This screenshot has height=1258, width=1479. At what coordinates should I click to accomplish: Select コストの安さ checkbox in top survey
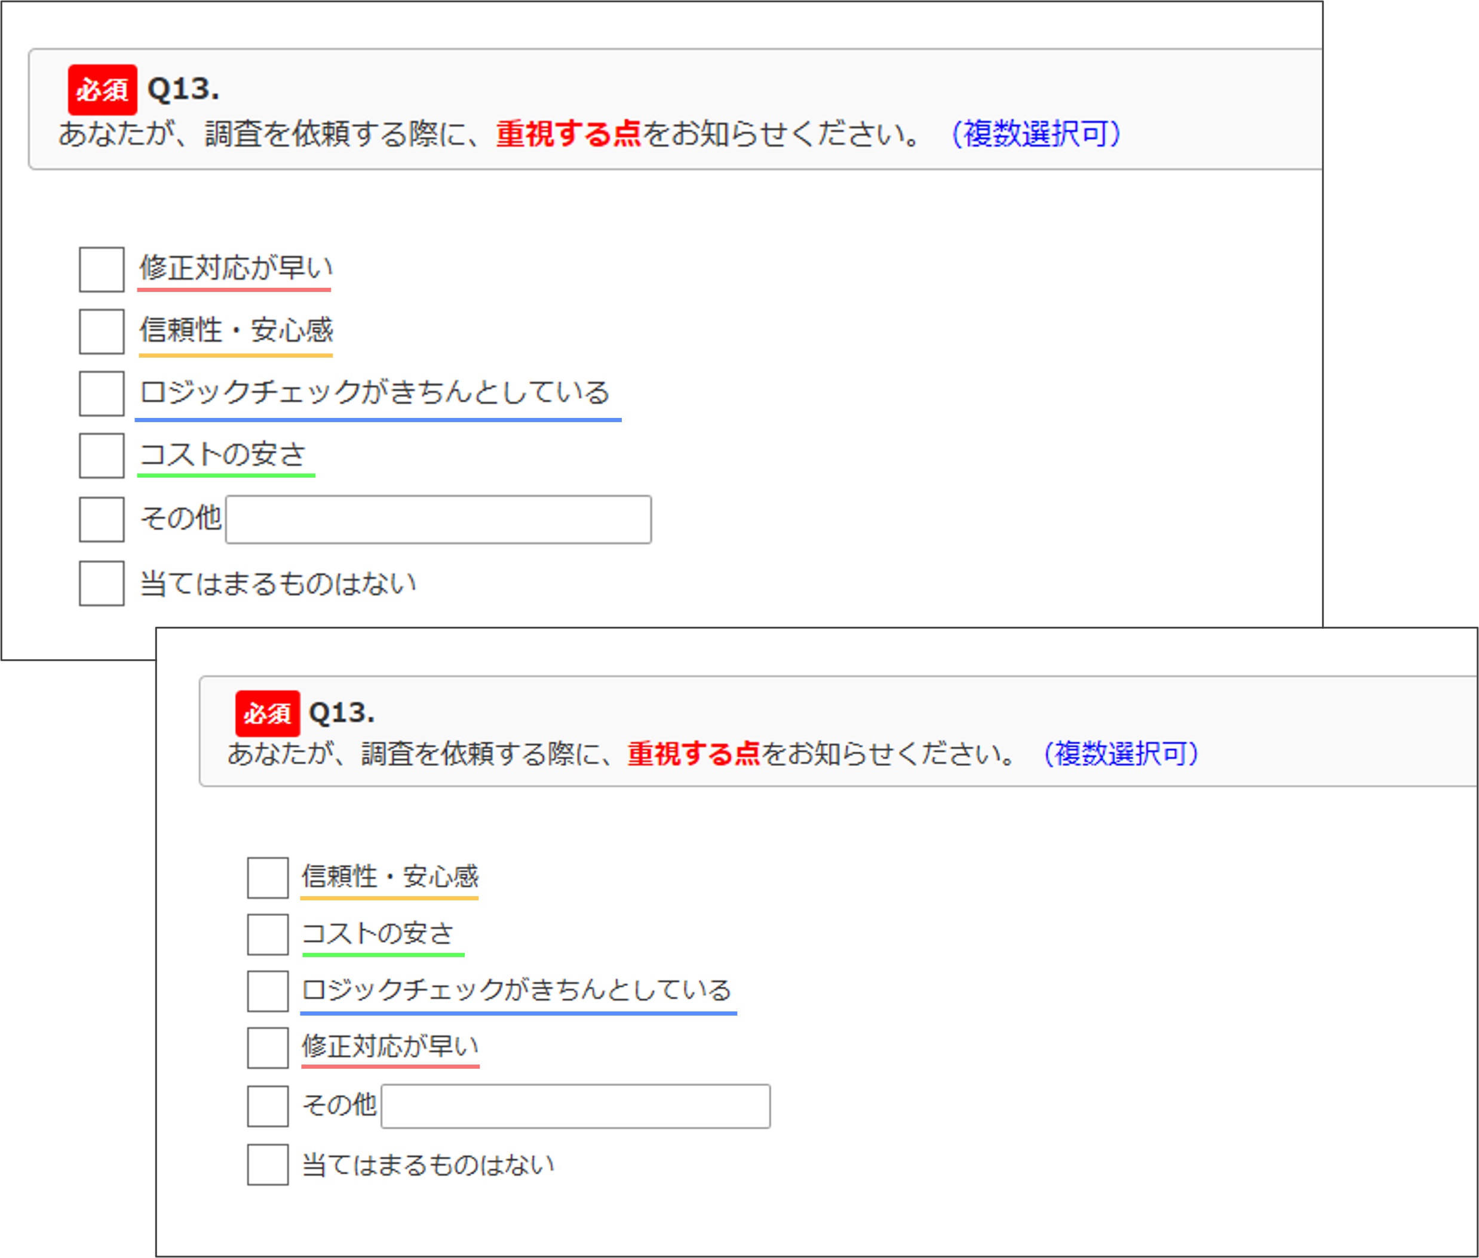click(102, 456)
